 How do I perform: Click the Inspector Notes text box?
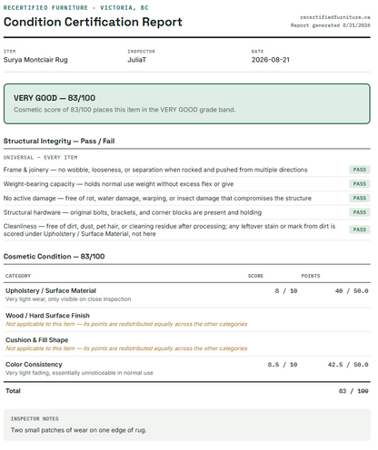[x=187, y=425]
